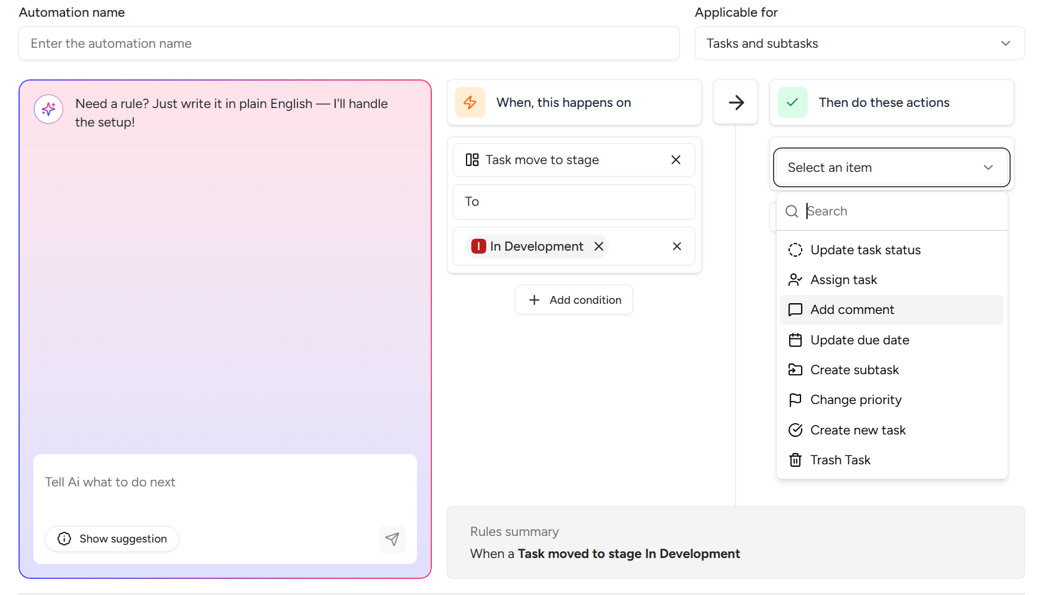Choose the Trash Task action
Screen dimensions: 1037x595
tap(840, 460)
